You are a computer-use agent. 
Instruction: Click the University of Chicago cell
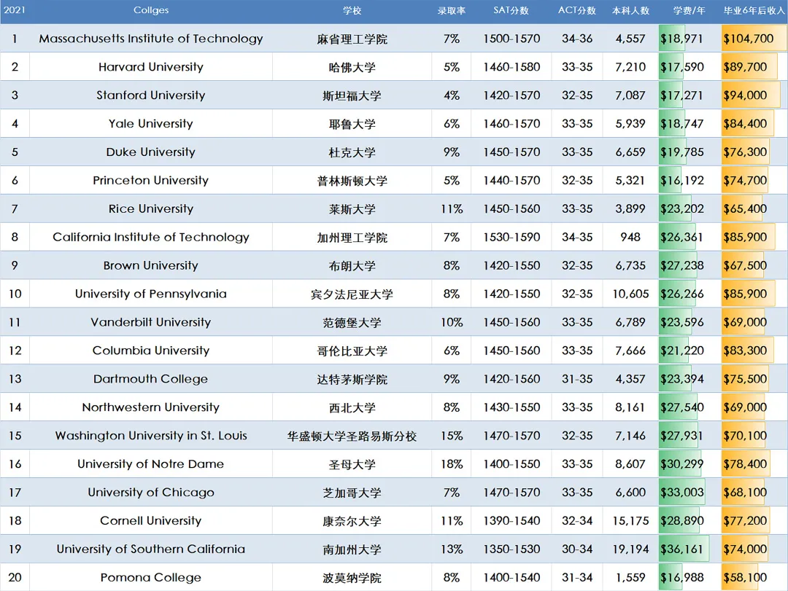[151, 493]
